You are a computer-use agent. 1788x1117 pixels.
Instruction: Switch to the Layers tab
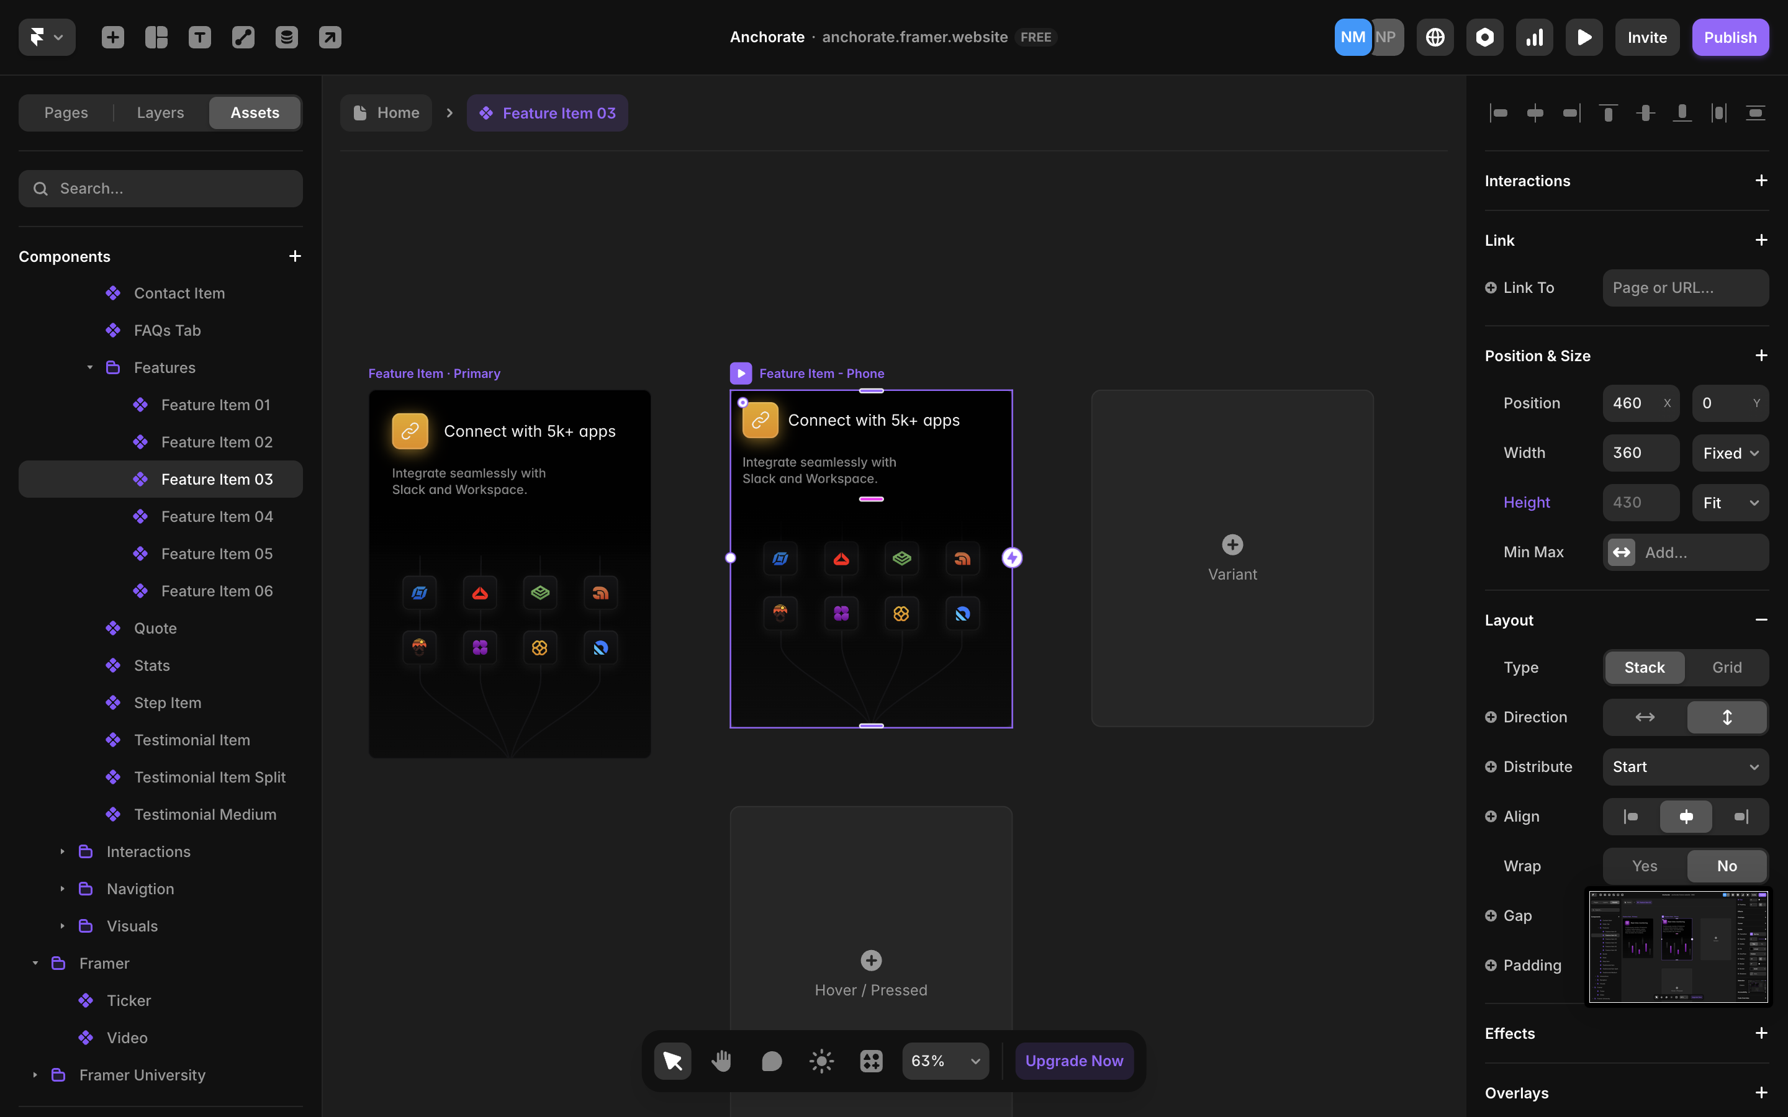[x=160, y=112]
